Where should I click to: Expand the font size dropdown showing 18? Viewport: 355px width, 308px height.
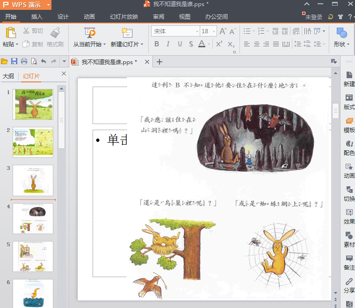(x=213, y=31)
